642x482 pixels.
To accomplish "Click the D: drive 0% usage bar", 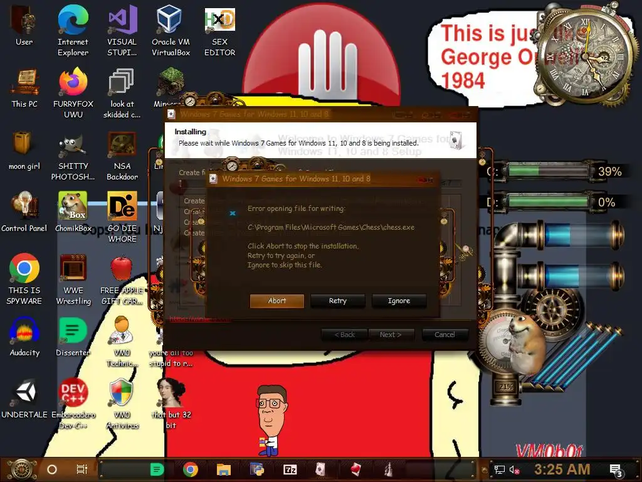I will 548,201.
